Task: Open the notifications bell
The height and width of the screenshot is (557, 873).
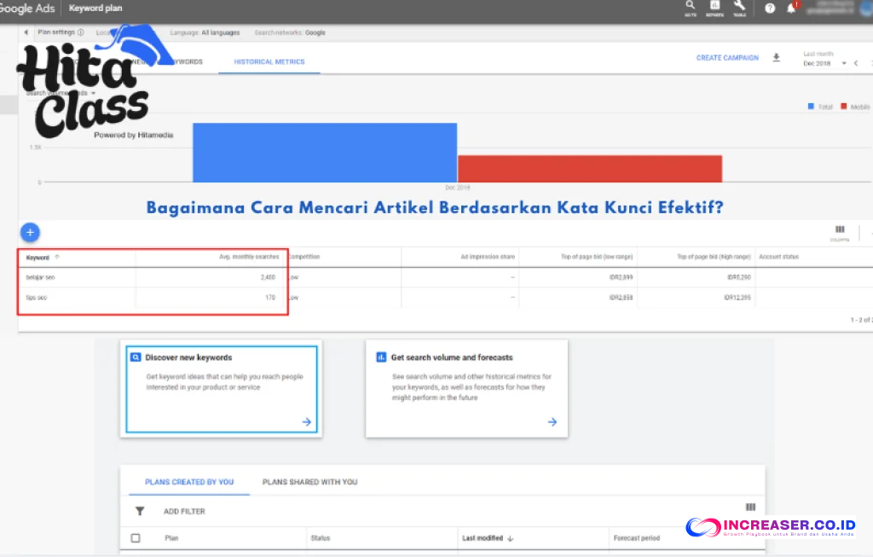Action: coord(791,9)
